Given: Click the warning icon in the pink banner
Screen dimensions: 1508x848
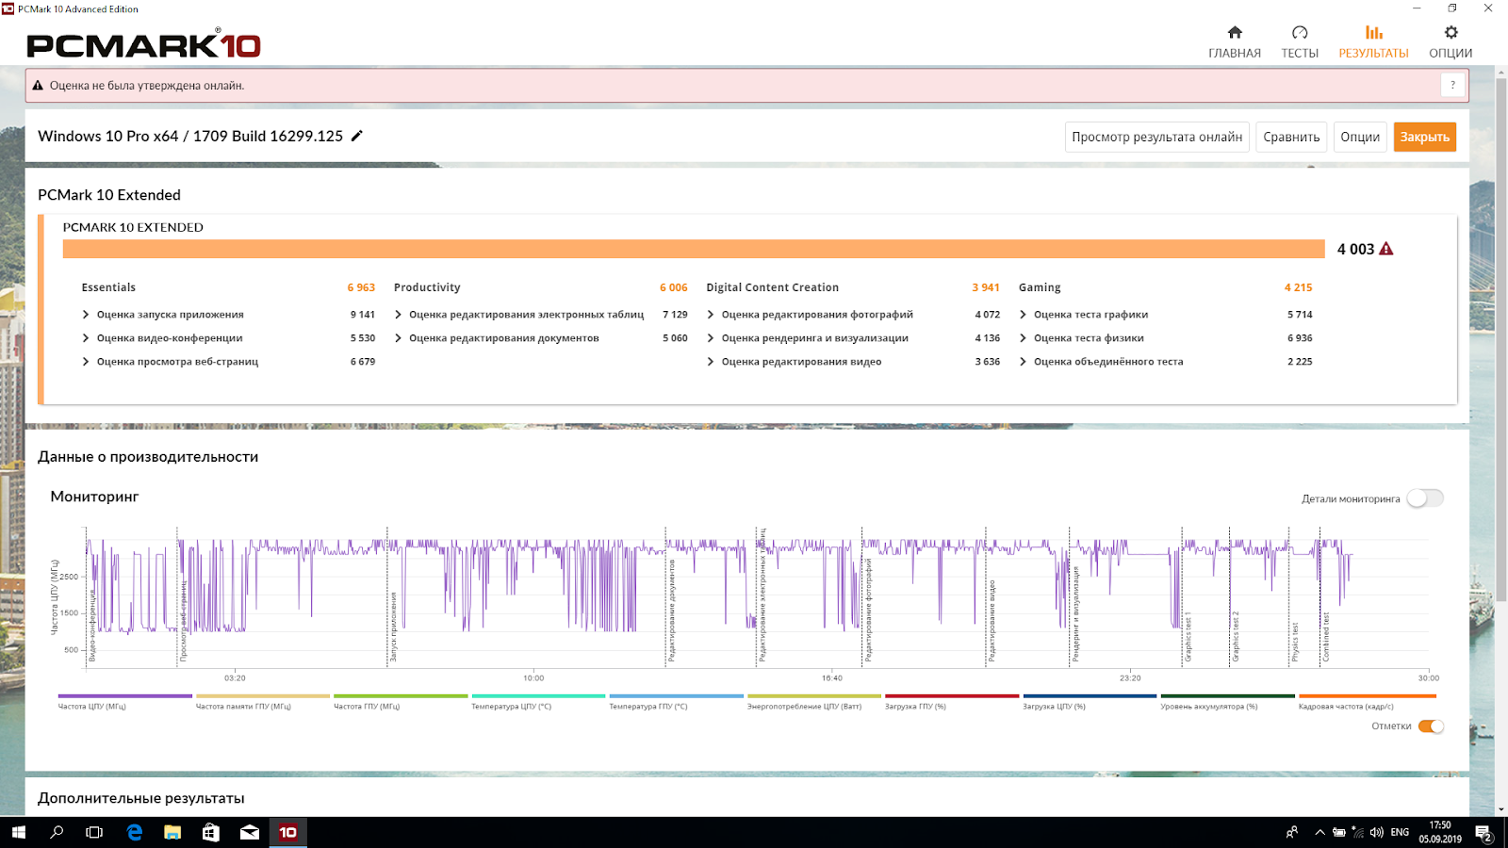Looking at the screenshot, I should click(x=38, y=85).
